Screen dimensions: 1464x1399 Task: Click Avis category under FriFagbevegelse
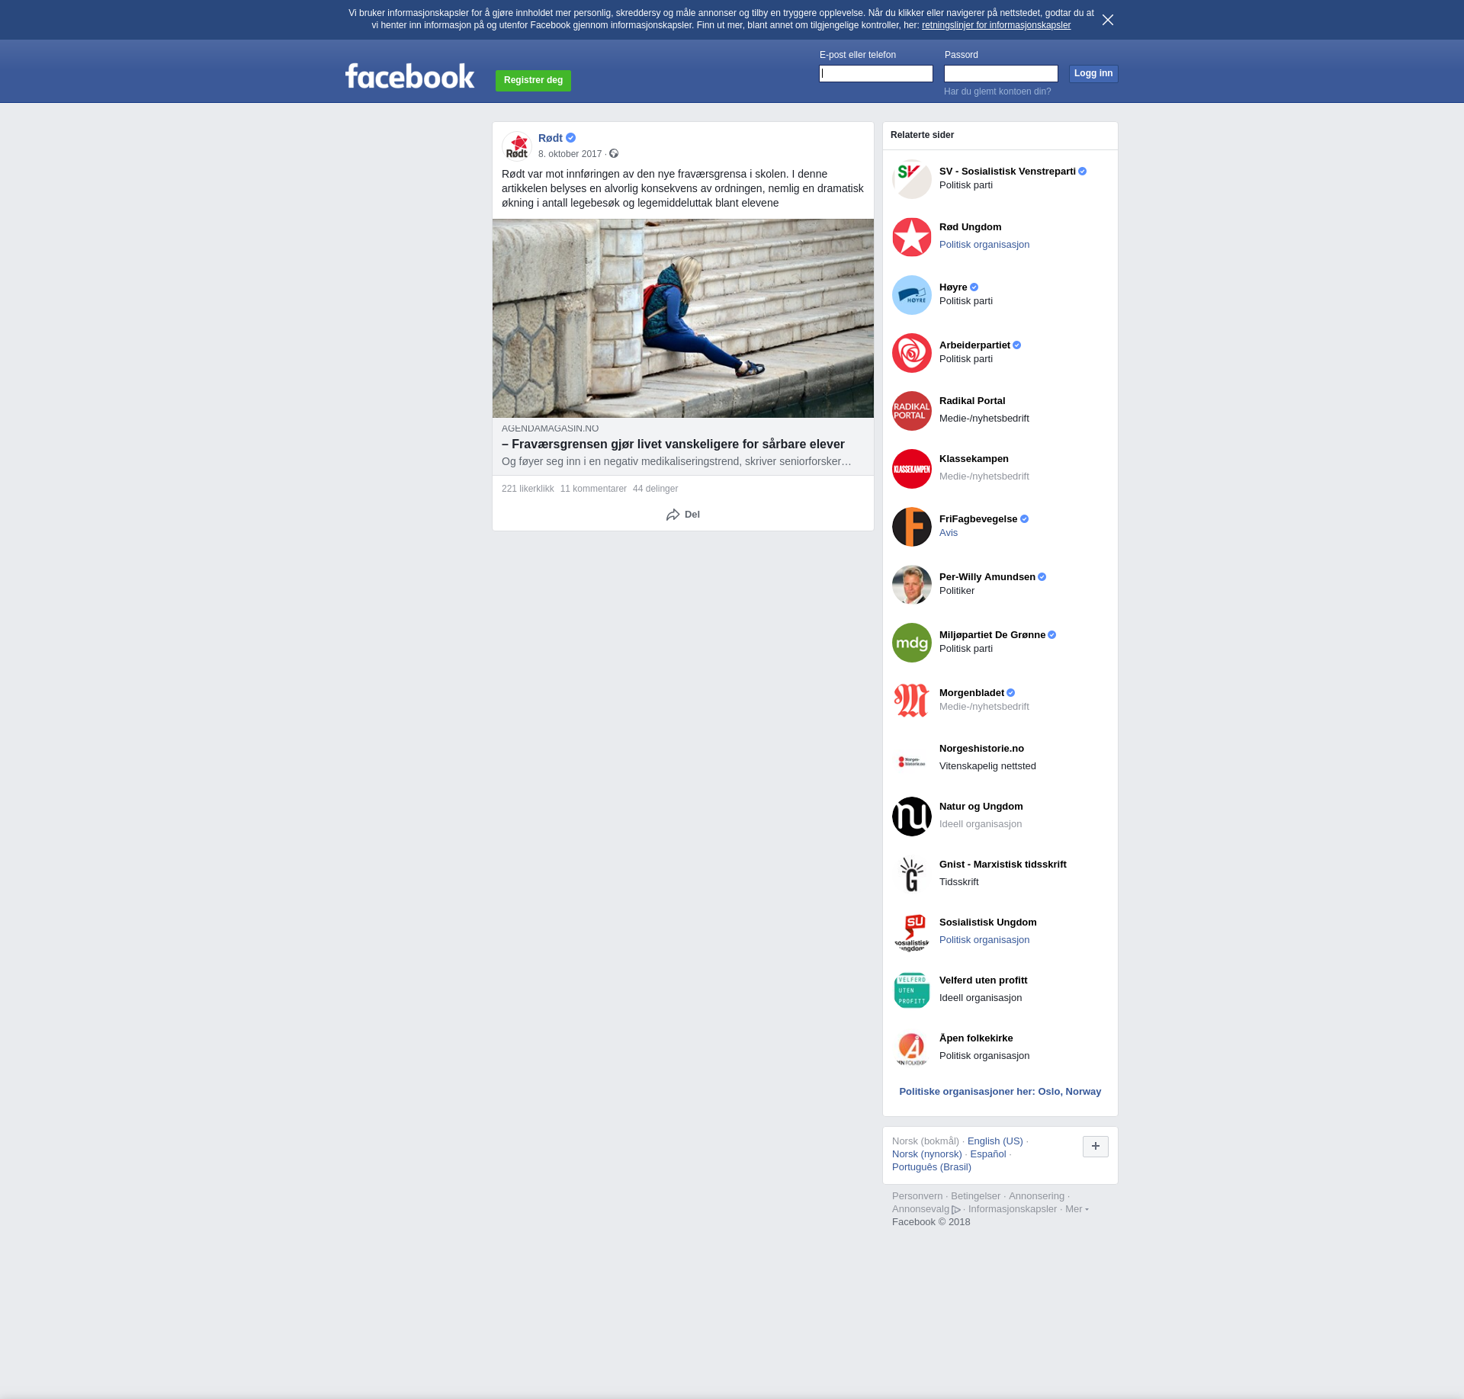949,533
